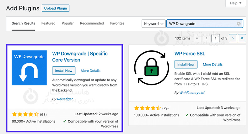Click the disabled previous page arrow
The image size is (248, 134).
click(x=206, y=38)
